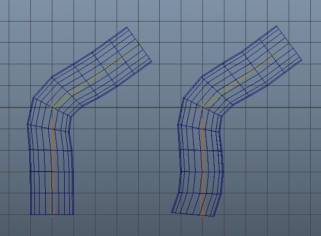Click the elbow joint of the right cylinder

[x=202, y=107]
